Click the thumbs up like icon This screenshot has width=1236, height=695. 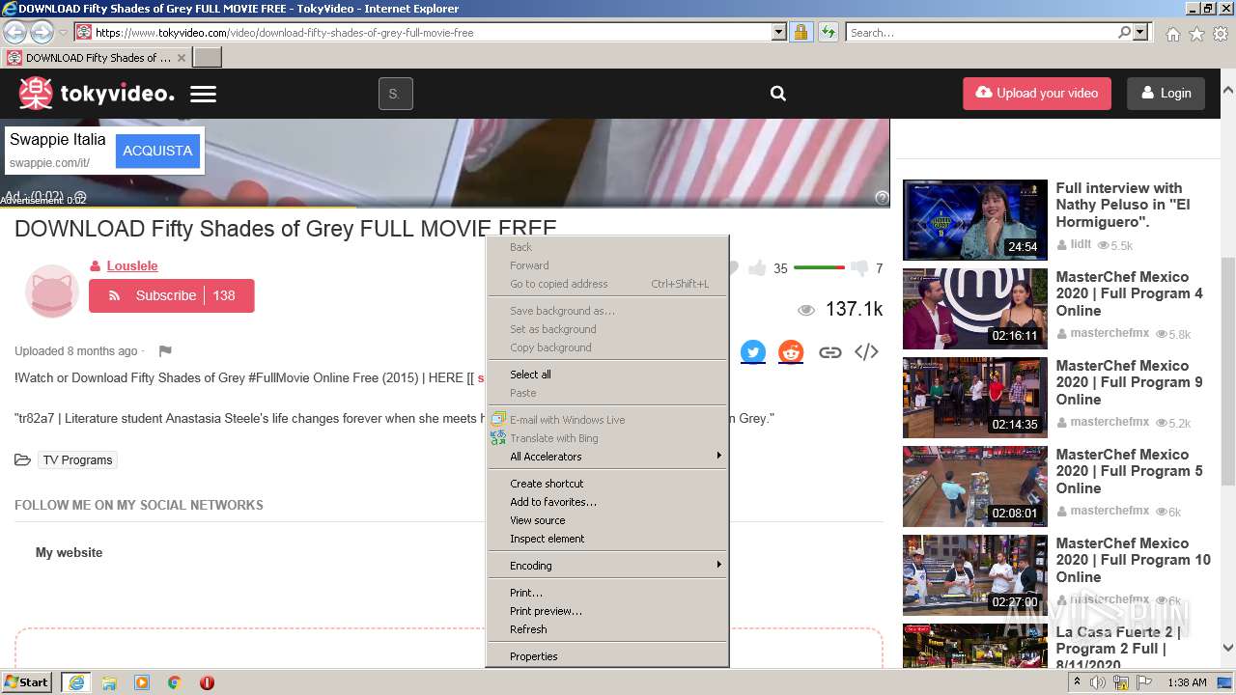pos(757,268)
